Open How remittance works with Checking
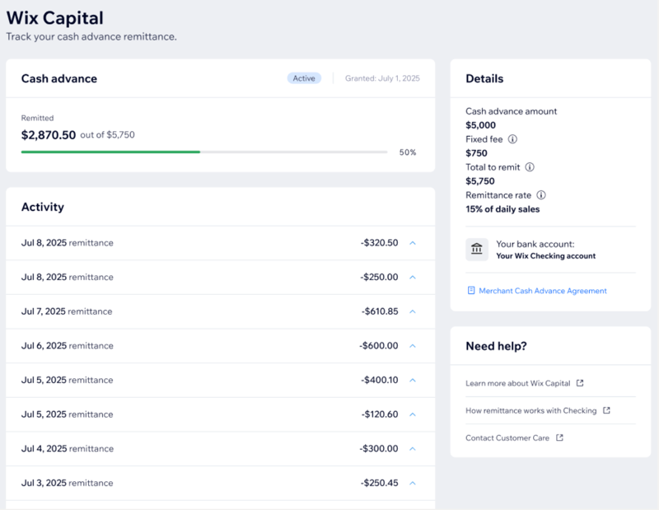 point(534,410)
